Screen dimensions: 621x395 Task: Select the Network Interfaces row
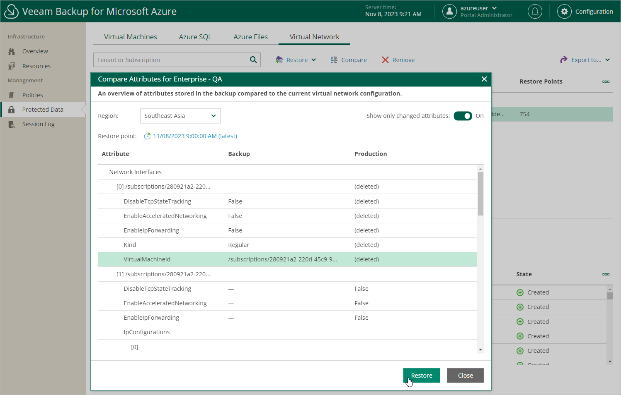coord(288,172)
